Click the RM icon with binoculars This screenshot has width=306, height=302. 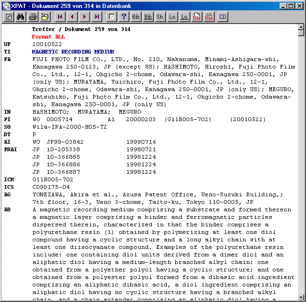tap(209, 17)
